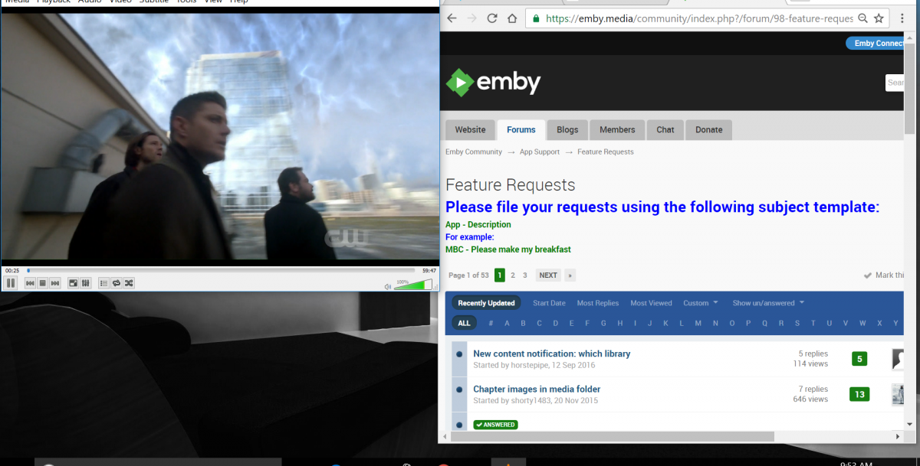Viewport: 920px width, 466px height.
Task: Go back in the browser
Action: (x=452, y=18)
